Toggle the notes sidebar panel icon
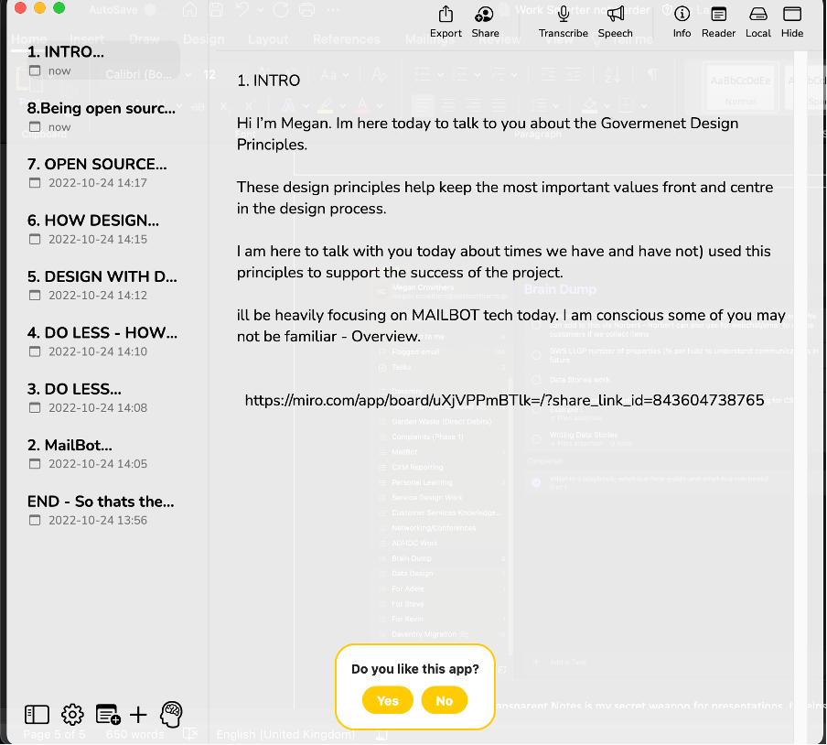The image size is (827, 745). [x=37, y=715]
